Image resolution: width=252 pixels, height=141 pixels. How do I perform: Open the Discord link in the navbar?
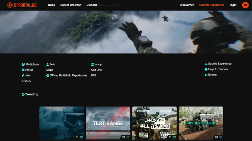pyautogui.click(x=92, y=5)
